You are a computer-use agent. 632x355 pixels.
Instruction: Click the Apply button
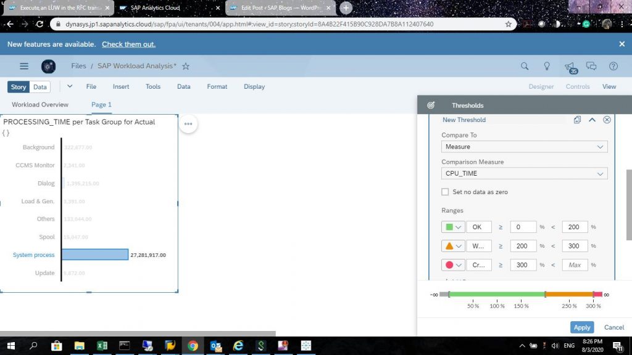[x=581, y=327]
